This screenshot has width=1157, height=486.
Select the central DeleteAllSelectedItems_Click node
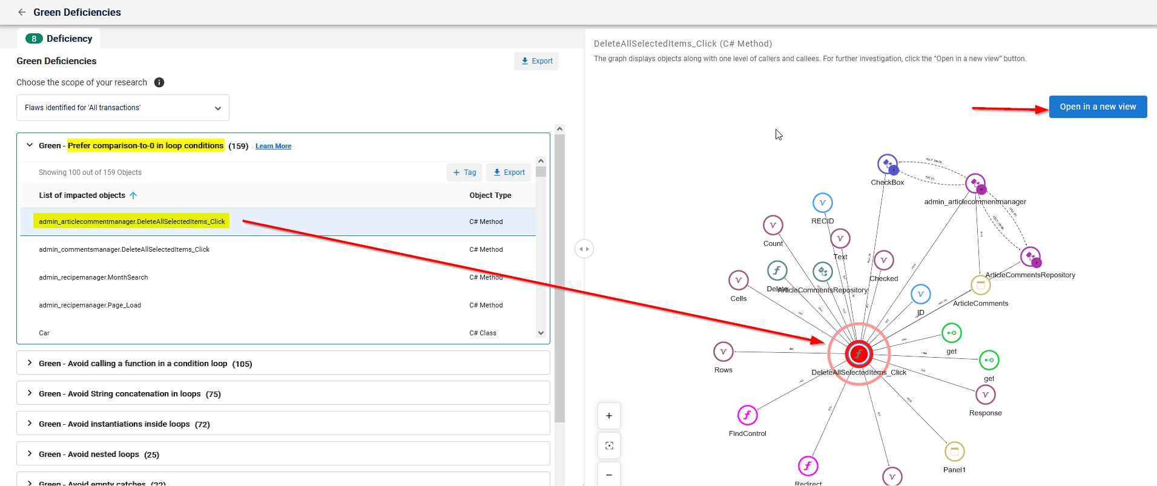point(859,354)
